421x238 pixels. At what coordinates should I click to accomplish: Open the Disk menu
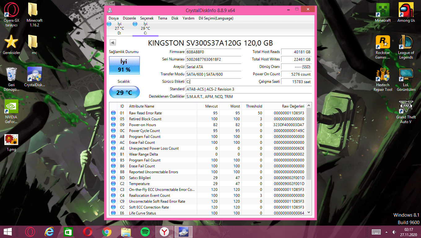point(175,18)
